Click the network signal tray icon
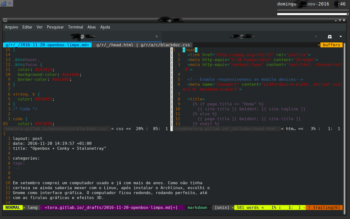Image resolution: width=350 pixels, height=219 pixels. [3, 3]
